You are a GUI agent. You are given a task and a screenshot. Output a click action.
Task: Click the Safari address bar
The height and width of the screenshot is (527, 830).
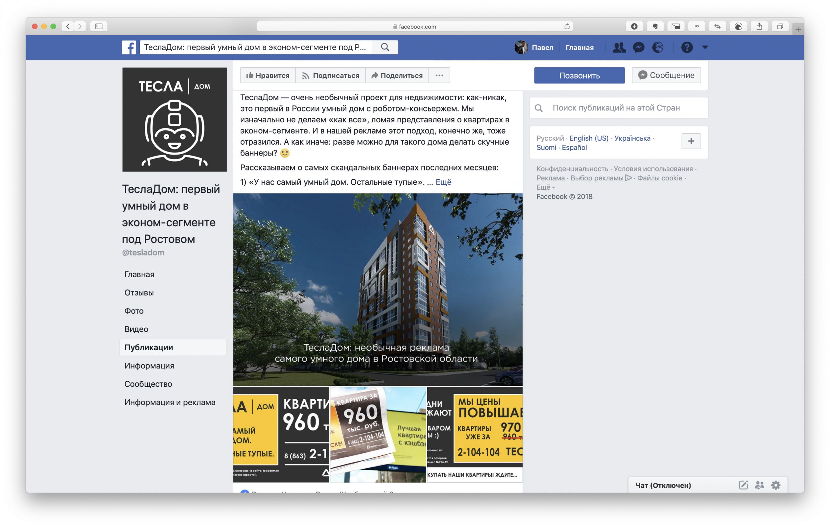pyautogui.click(x=415, y=27)
